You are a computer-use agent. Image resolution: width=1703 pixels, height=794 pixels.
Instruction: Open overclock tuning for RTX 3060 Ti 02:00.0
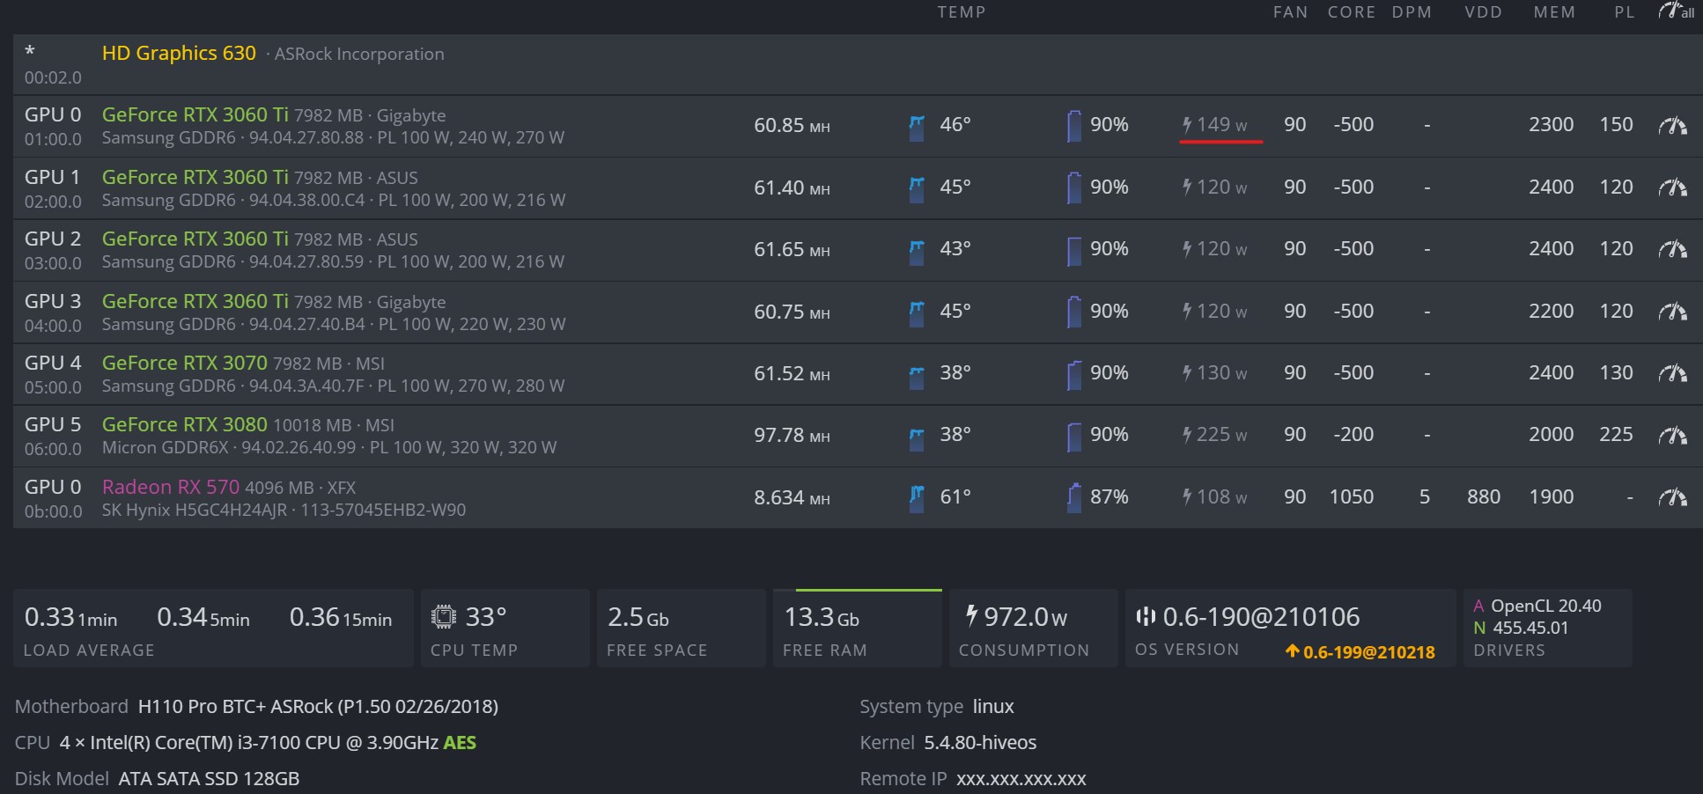click(1672, 187)
